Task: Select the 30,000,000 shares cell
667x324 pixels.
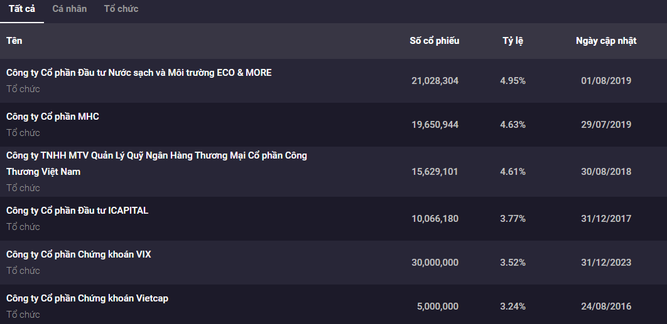Action: click(435, 263)
